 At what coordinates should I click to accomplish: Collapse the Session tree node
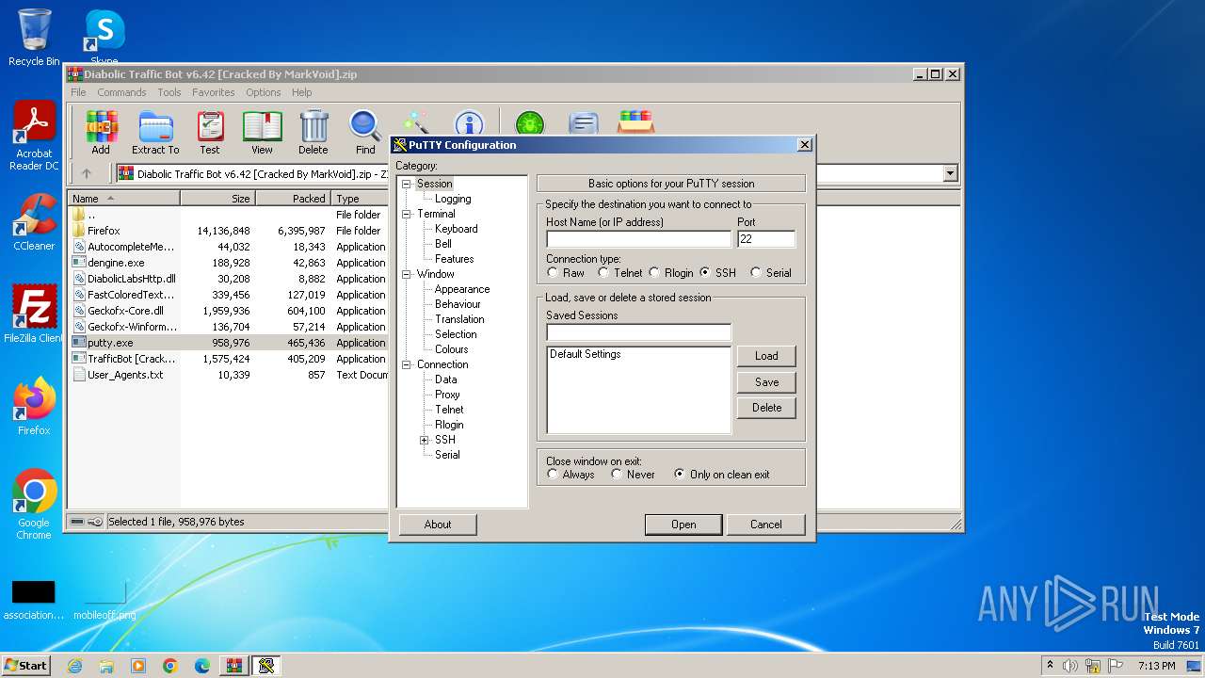tap(407, 184)
